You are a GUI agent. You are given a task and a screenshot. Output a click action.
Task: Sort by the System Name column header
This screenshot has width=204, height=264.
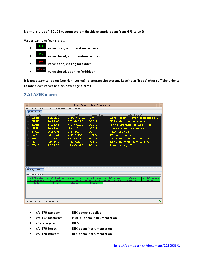pyautogui.click(x=98, y=115)
